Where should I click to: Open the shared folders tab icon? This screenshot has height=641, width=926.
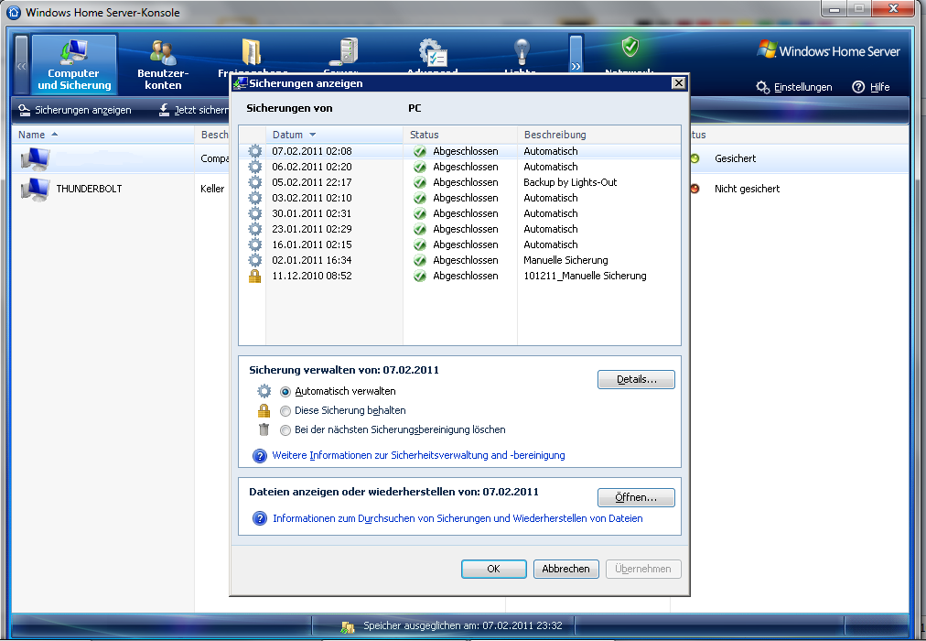[x=253, y=52]
